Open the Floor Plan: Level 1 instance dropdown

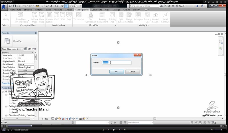(22, 49)
